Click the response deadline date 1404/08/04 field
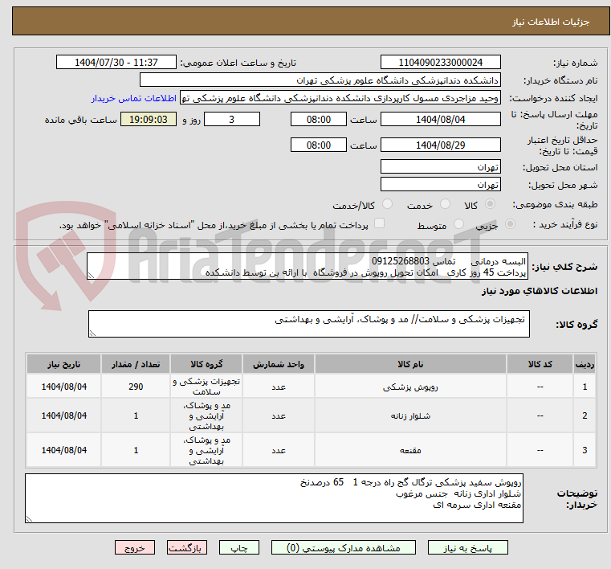Screen dimensions: 611x569 click(x=440, y=119)
